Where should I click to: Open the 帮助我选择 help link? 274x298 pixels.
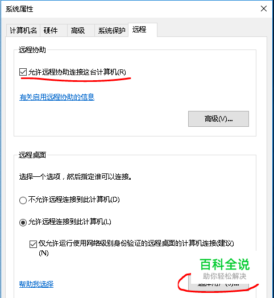click(x=36, y=284)
